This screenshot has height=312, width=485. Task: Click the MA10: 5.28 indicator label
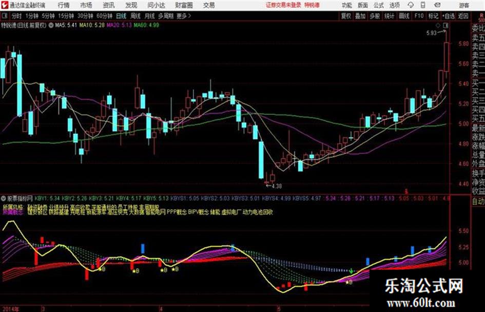coord(92,25)
